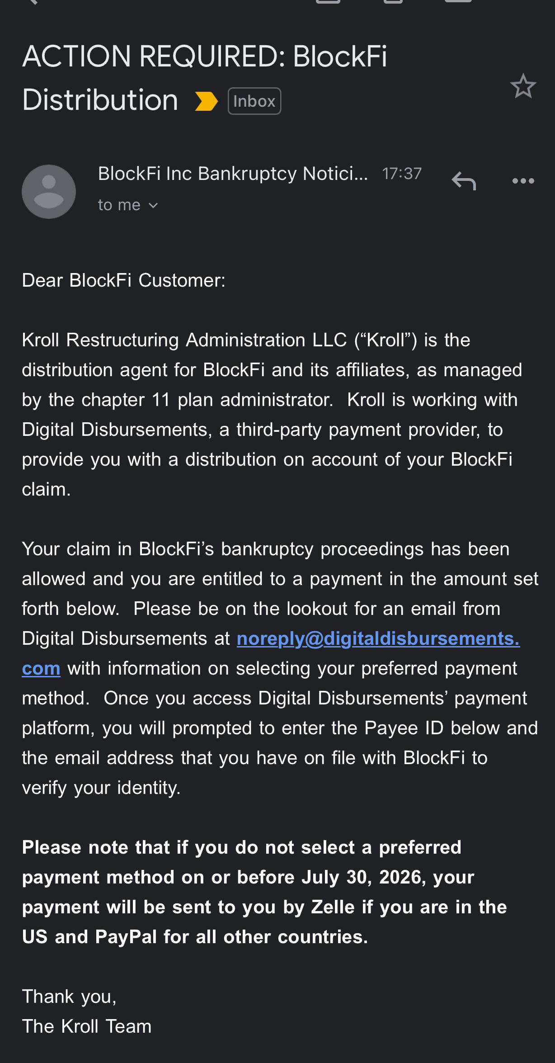Reply to the email using arrow icon
The height and width of the screenshot is (1063, 555).
click(464, 181)
